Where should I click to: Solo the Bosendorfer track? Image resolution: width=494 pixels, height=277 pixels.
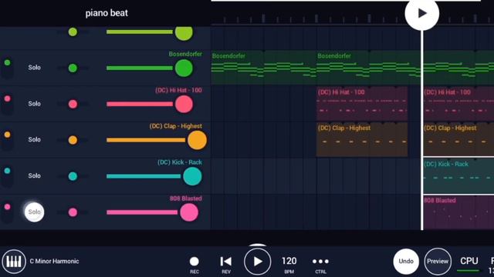(34, 68)
